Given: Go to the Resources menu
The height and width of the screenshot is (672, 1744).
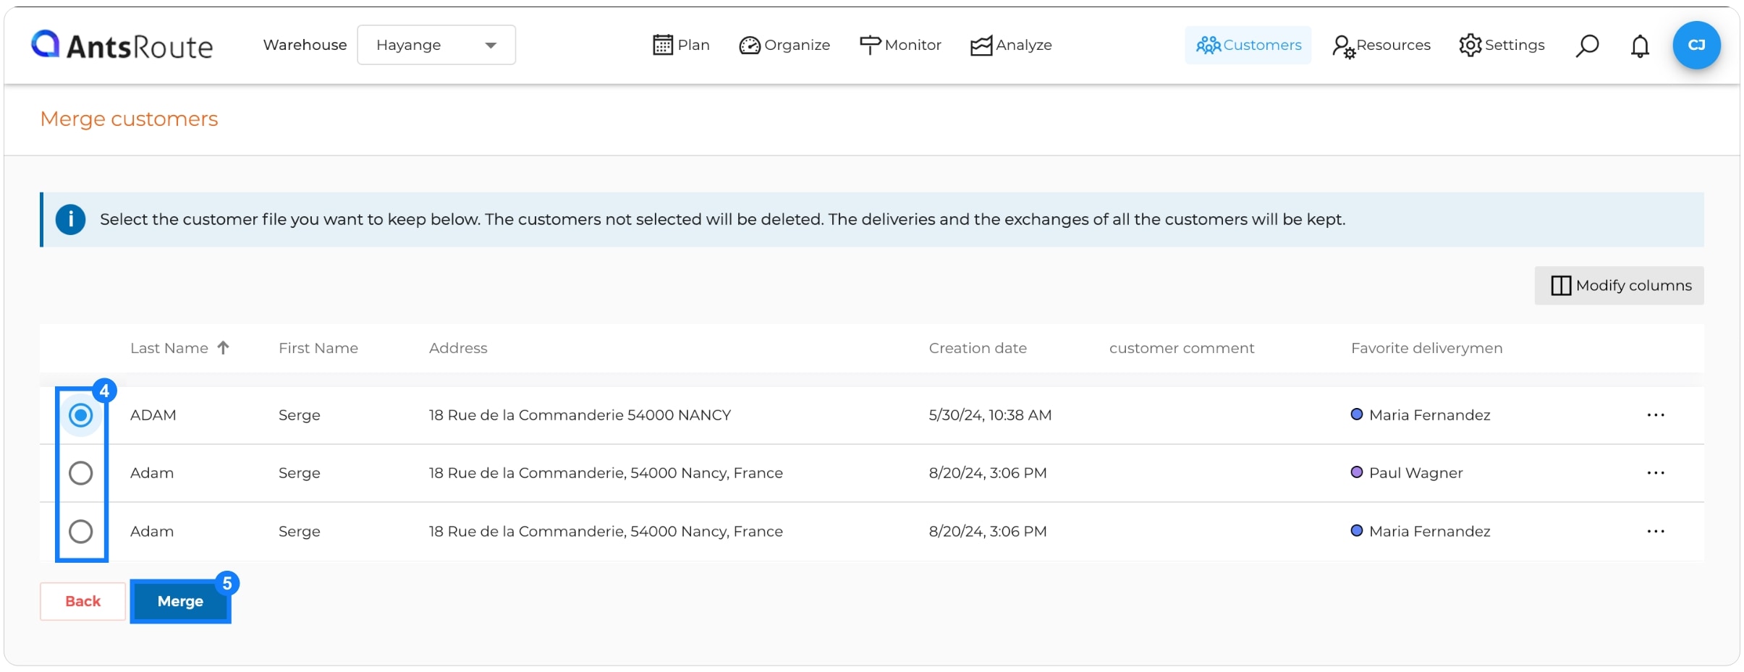Looking at the screenshot, I should [x=1381, y=45].
